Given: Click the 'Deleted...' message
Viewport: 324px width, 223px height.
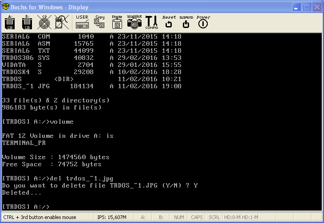Looking at the screenshot, I should (x=22, y=193).
